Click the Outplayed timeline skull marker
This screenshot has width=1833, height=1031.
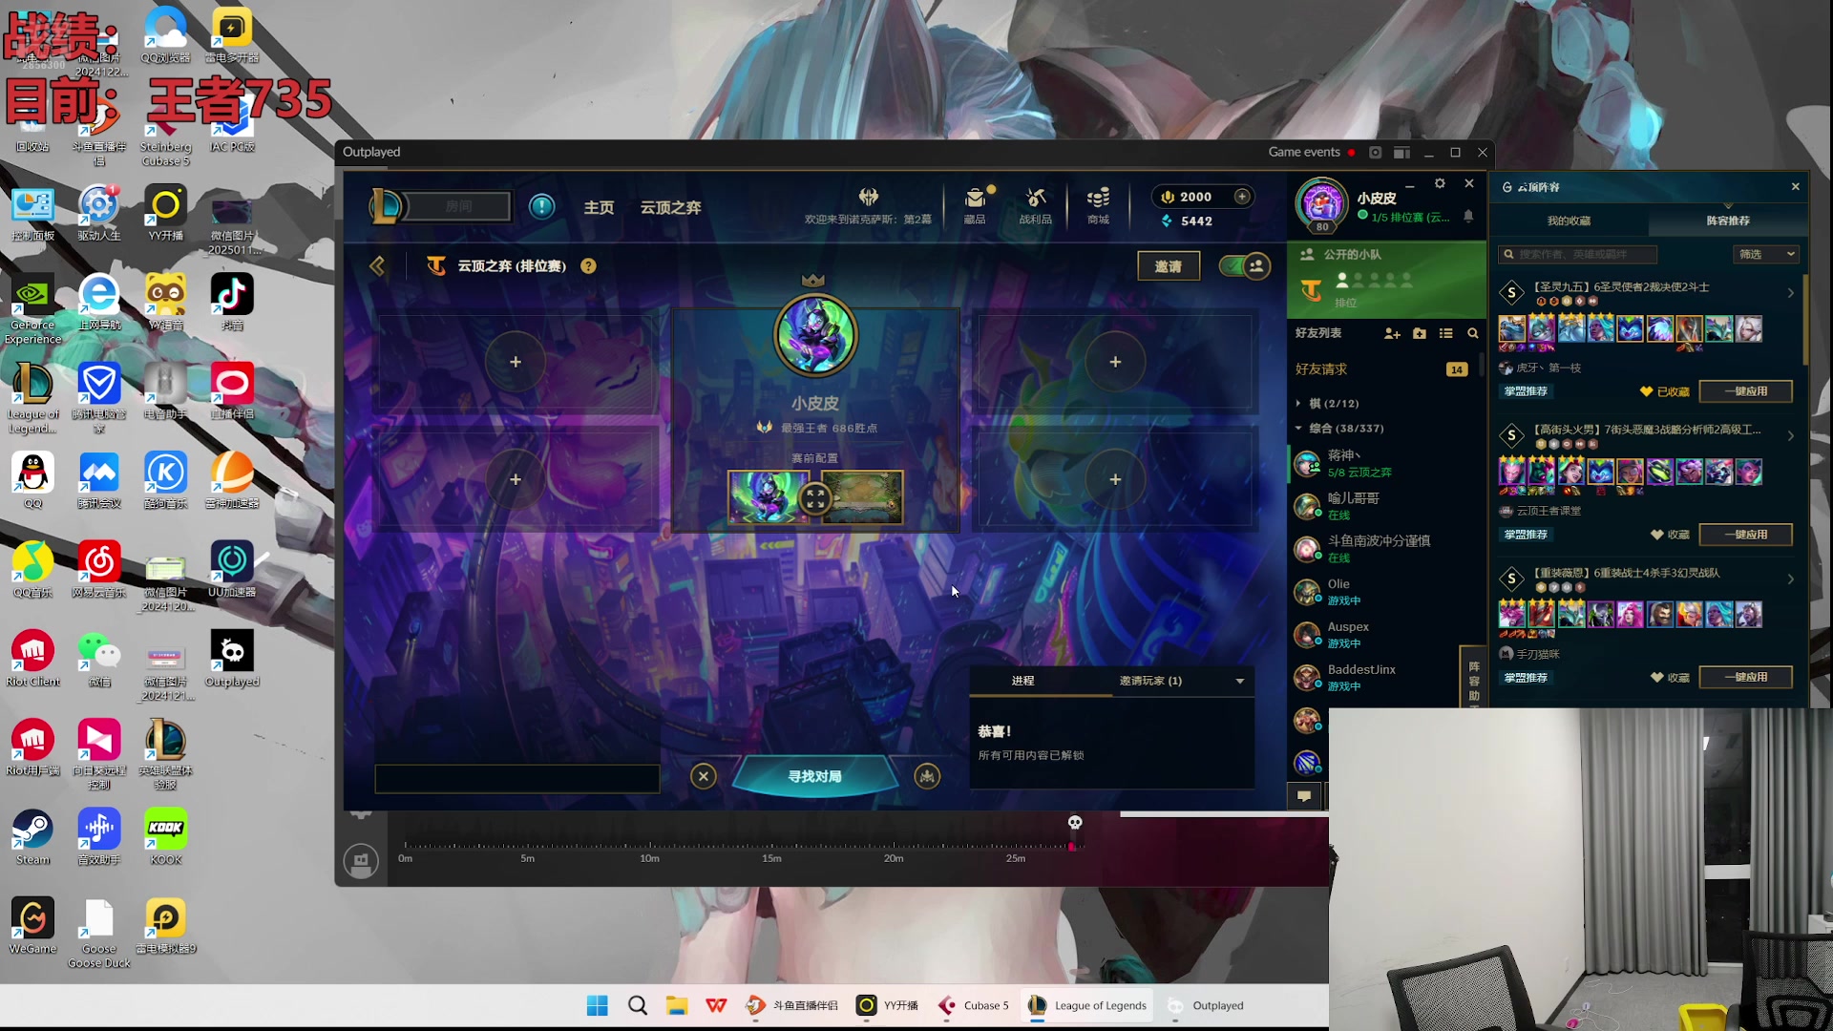[x=1074, y=822]
